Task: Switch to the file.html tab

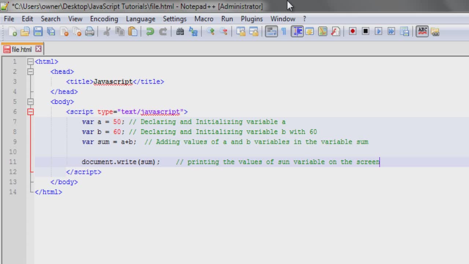Action: tap(22, 49)
